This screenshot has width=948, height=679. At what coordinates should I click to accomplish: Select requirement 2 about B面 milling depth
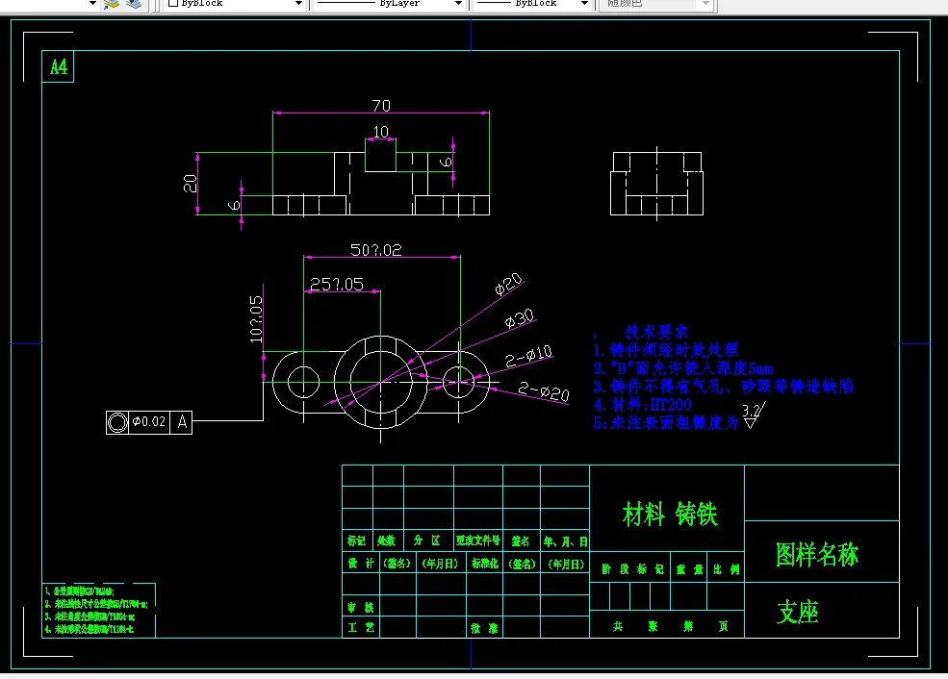click(x=683, y=368)
